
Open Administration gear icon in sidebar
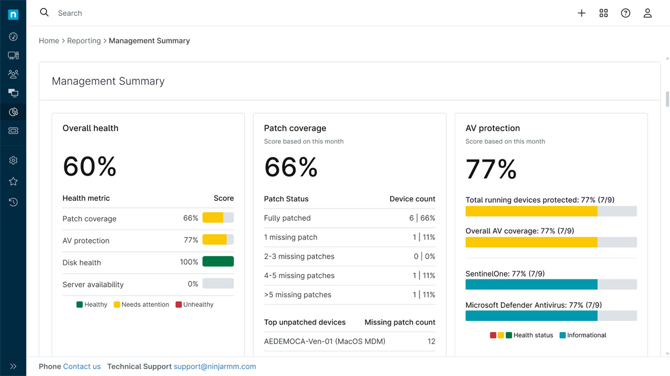(x=13, y=160)
